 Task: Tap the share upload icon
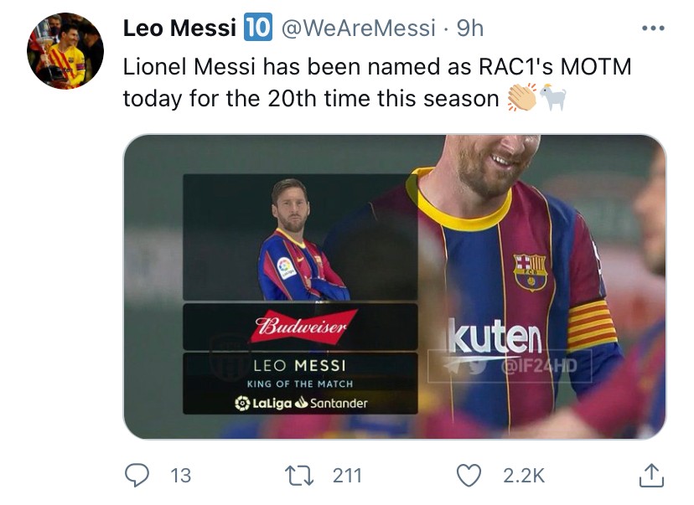pos(650,476)
